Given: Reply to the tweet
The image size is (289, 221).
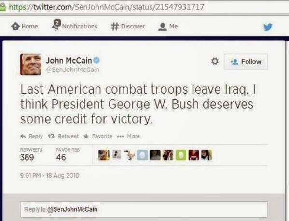Looking at the screenshot, I should tap(31, 136).
